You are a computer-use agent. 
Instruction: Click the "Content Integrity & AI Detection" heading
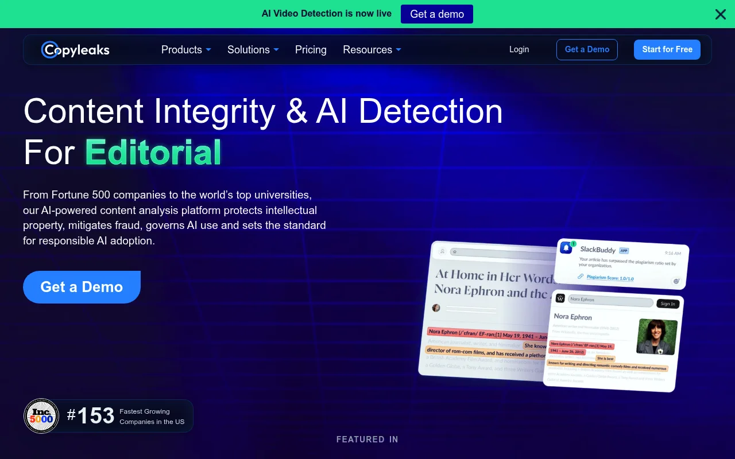tap(263, 111)
